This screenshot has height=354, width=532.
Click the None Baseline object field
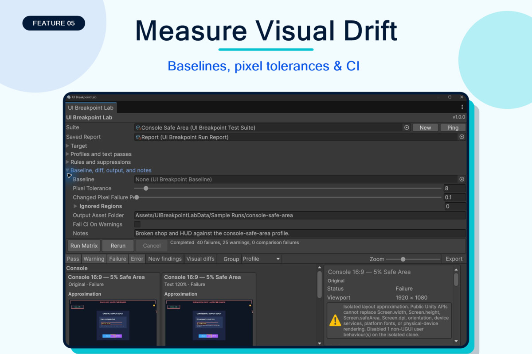pyautogui.click(x=300, y=179)
